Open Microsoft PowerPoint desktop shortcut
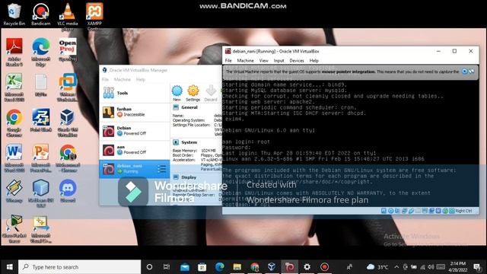The image size is (487, 274). click(40, 158)
